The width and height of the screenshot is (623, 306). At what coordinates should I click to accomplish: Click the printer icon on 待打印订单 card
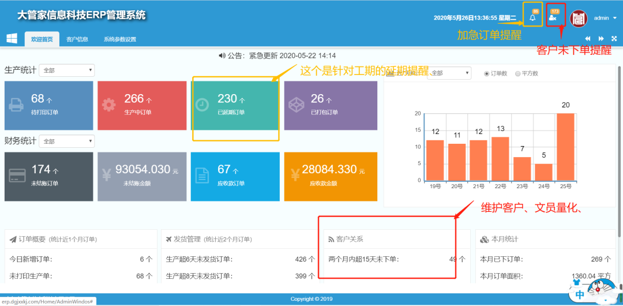[16, 105]
